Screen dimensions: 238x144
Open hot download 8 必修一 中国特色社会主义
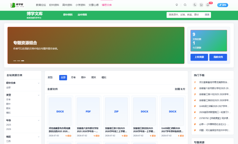tap(214, 124)
